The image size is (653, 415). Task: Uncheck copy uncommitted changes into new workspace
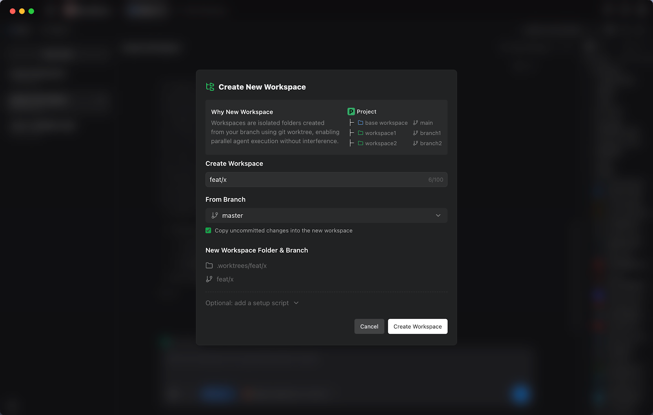click(208, 230)
